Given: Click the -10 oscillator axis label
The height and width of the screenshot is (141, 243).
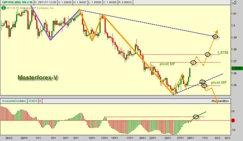Looking at the screenshot, I should 233,130.
